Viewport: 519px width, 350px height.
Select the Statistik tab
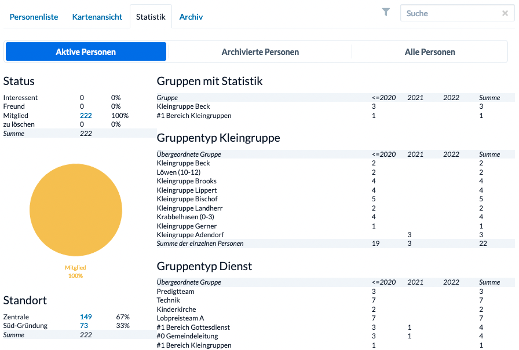click(x=151, y=17)
